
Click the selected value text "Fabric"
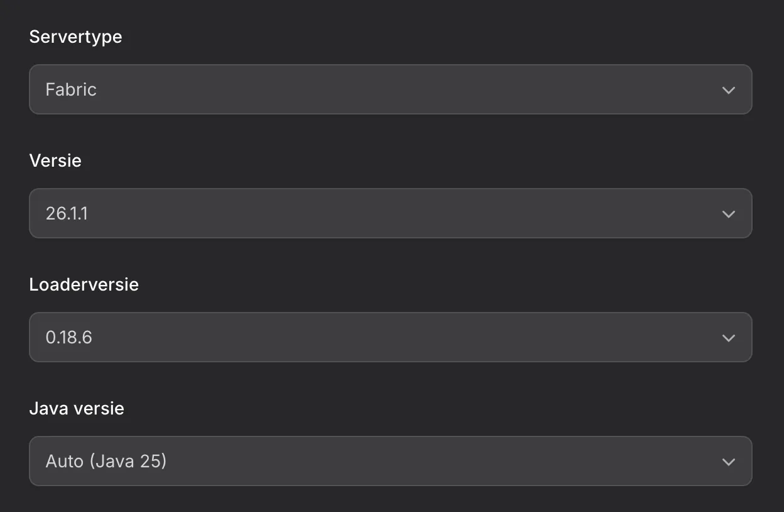tap(71, 89)
